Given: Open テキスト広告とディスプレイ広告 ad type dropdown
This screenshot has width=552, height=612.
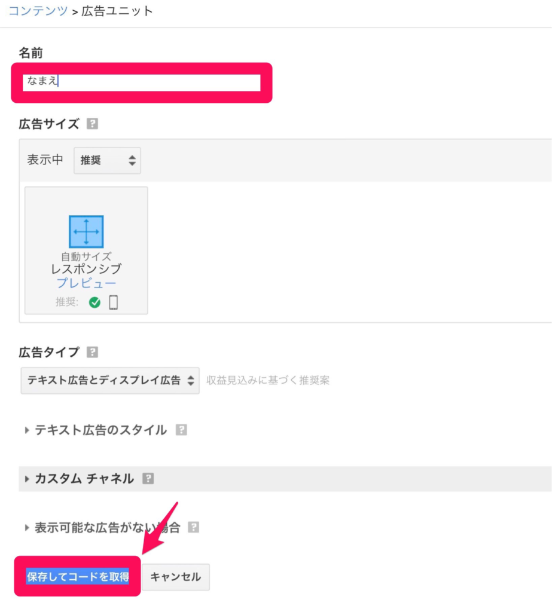Looking at the screenshot, I should 110,381.
